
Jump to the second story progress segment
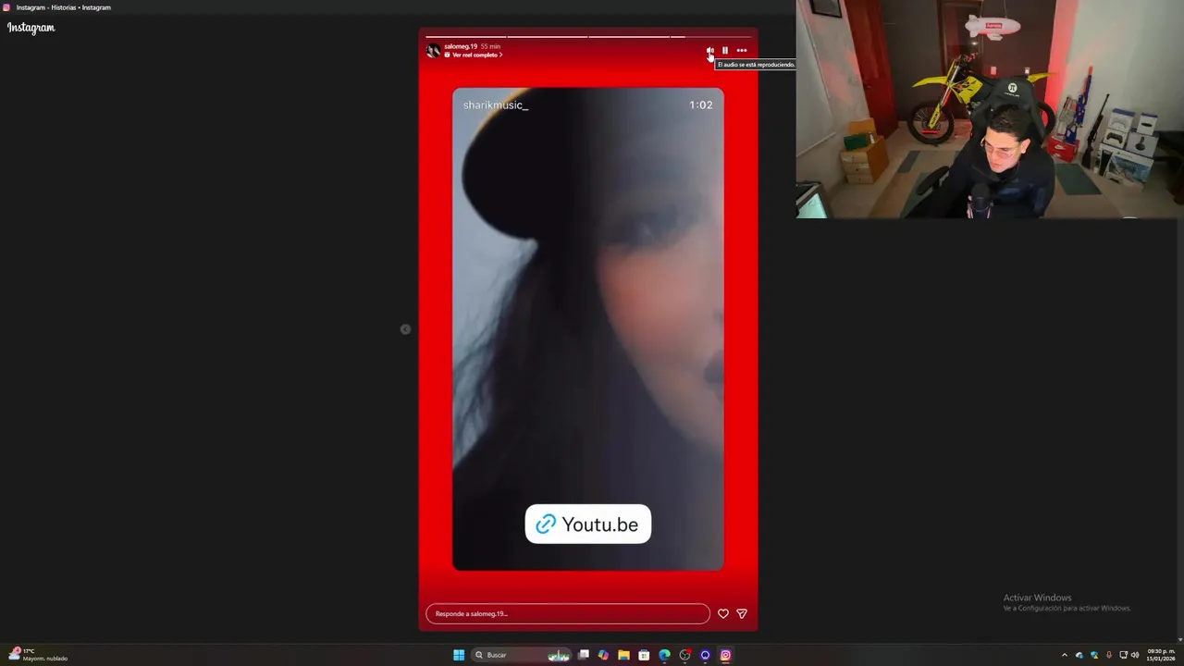(547, 37)
